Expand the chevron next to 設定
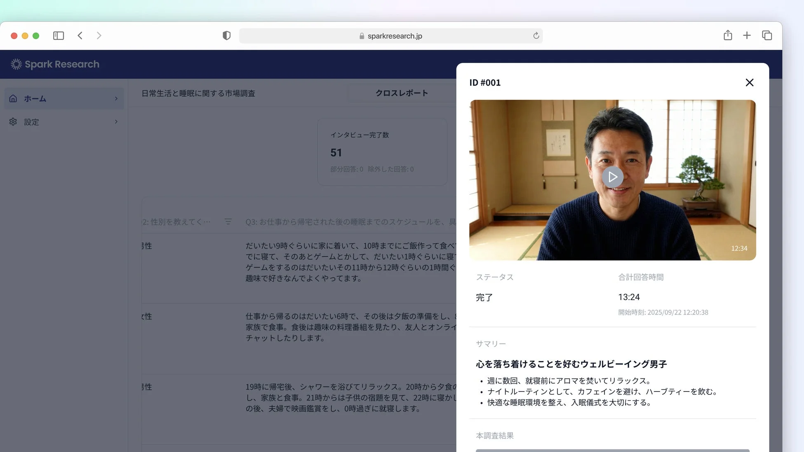804x452 pixels. click(x=115, y=122)
